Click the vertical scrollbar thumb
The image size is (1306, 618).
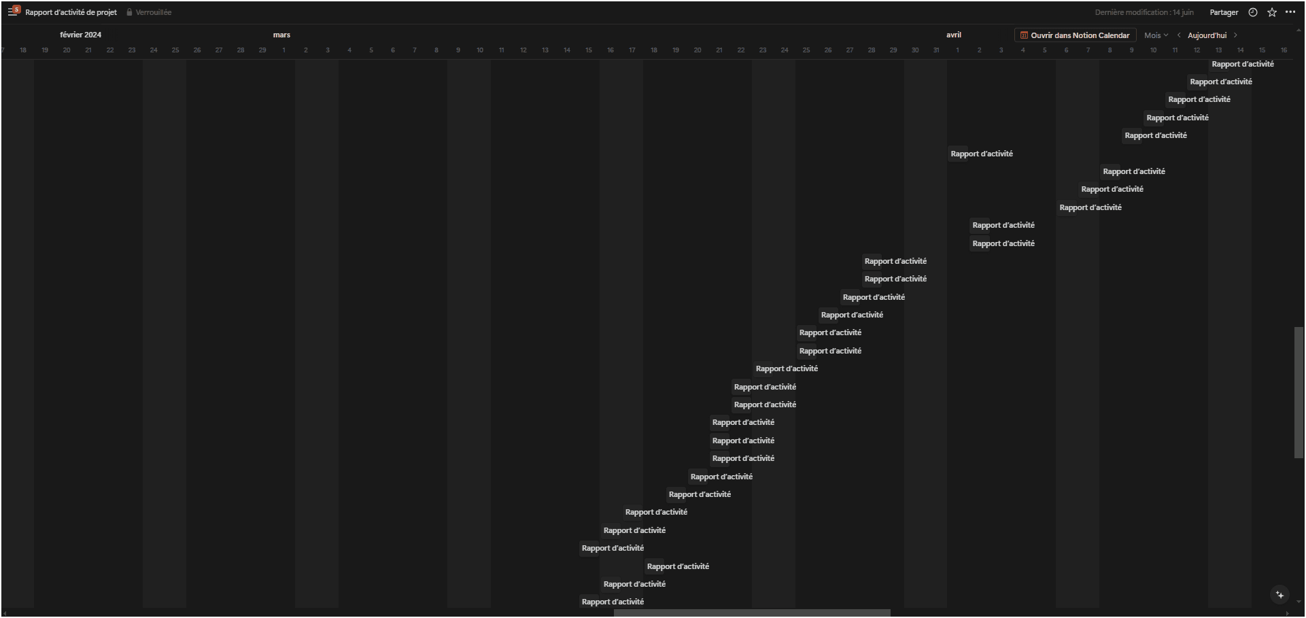[x=1299, y=392]
